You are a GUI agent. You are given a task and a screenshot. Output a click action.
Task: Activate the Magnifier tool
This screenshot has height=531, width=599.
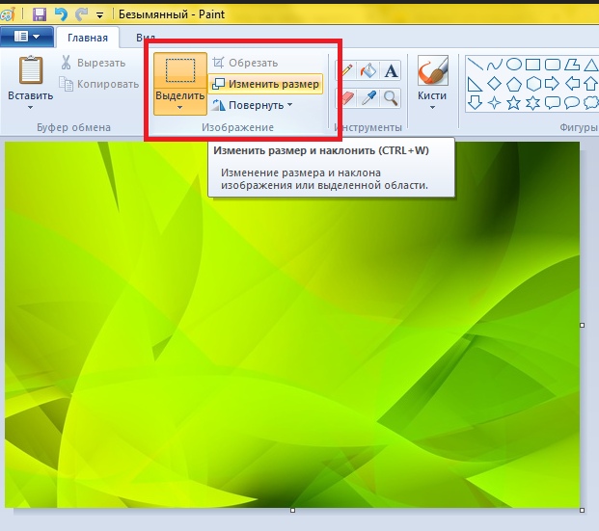click(391, 97)
